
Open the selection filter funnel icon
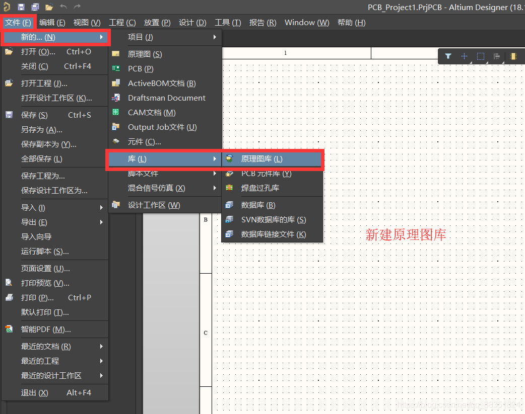click(x=448, y=56)
